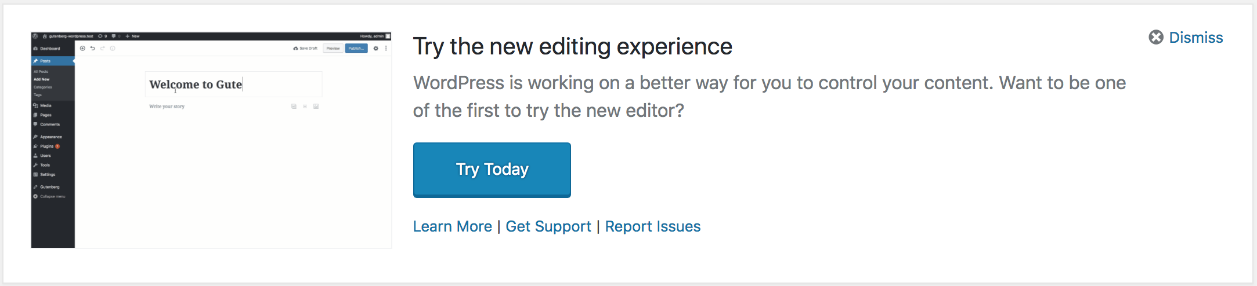Click the add block plus icon in preview
This screenshot has width=1257, height=286.
click(x=82, y=48)
